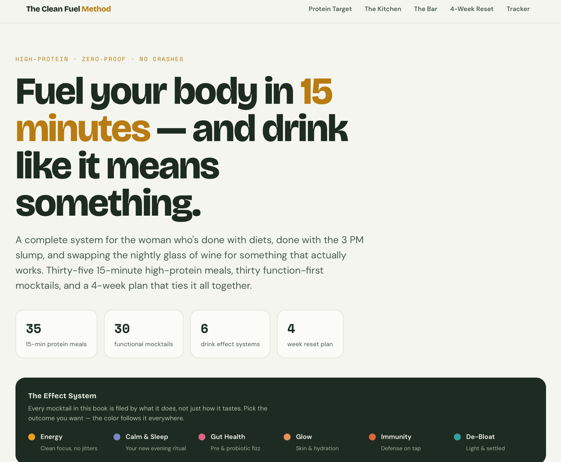Navigate to 4-Week Reset
The width and height of the screenshot is (561, 462).
(x=472, y=9)
